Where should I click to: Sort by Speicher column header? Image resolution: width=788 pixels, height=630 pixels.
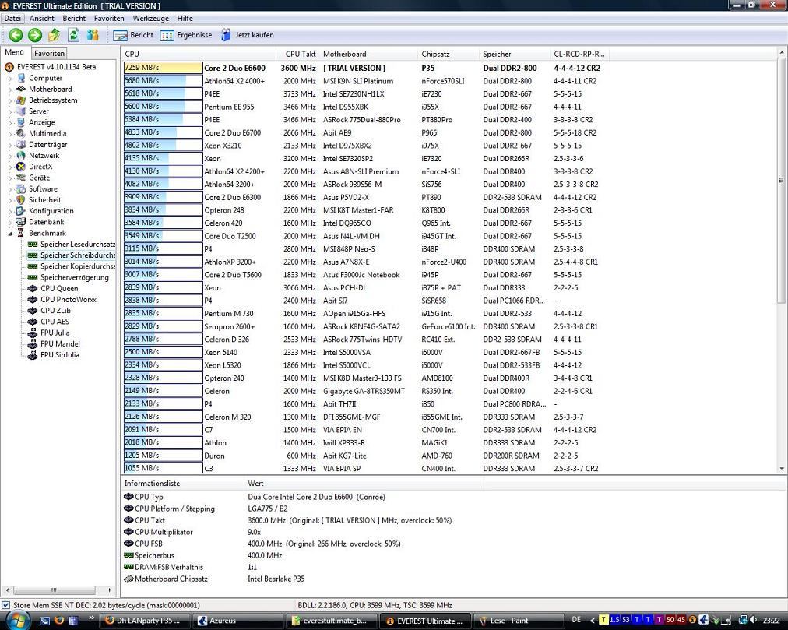(515, 54)
